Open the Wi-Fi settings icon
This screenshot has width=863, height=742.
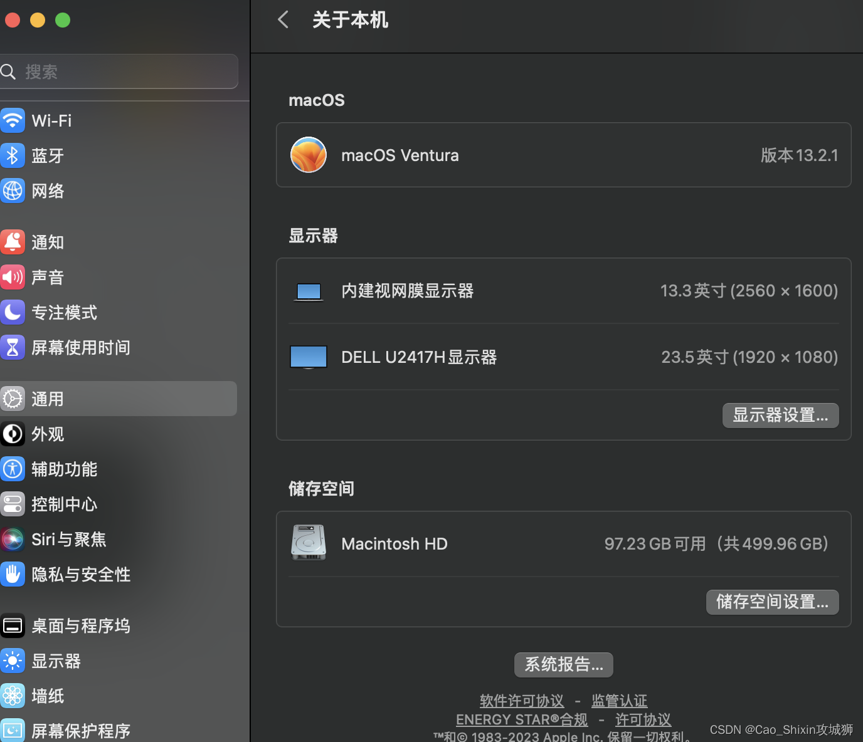[x=13, y=120]
